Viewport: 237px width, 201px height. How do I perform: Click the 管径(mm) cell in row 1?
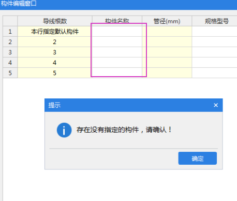point(167,32)
